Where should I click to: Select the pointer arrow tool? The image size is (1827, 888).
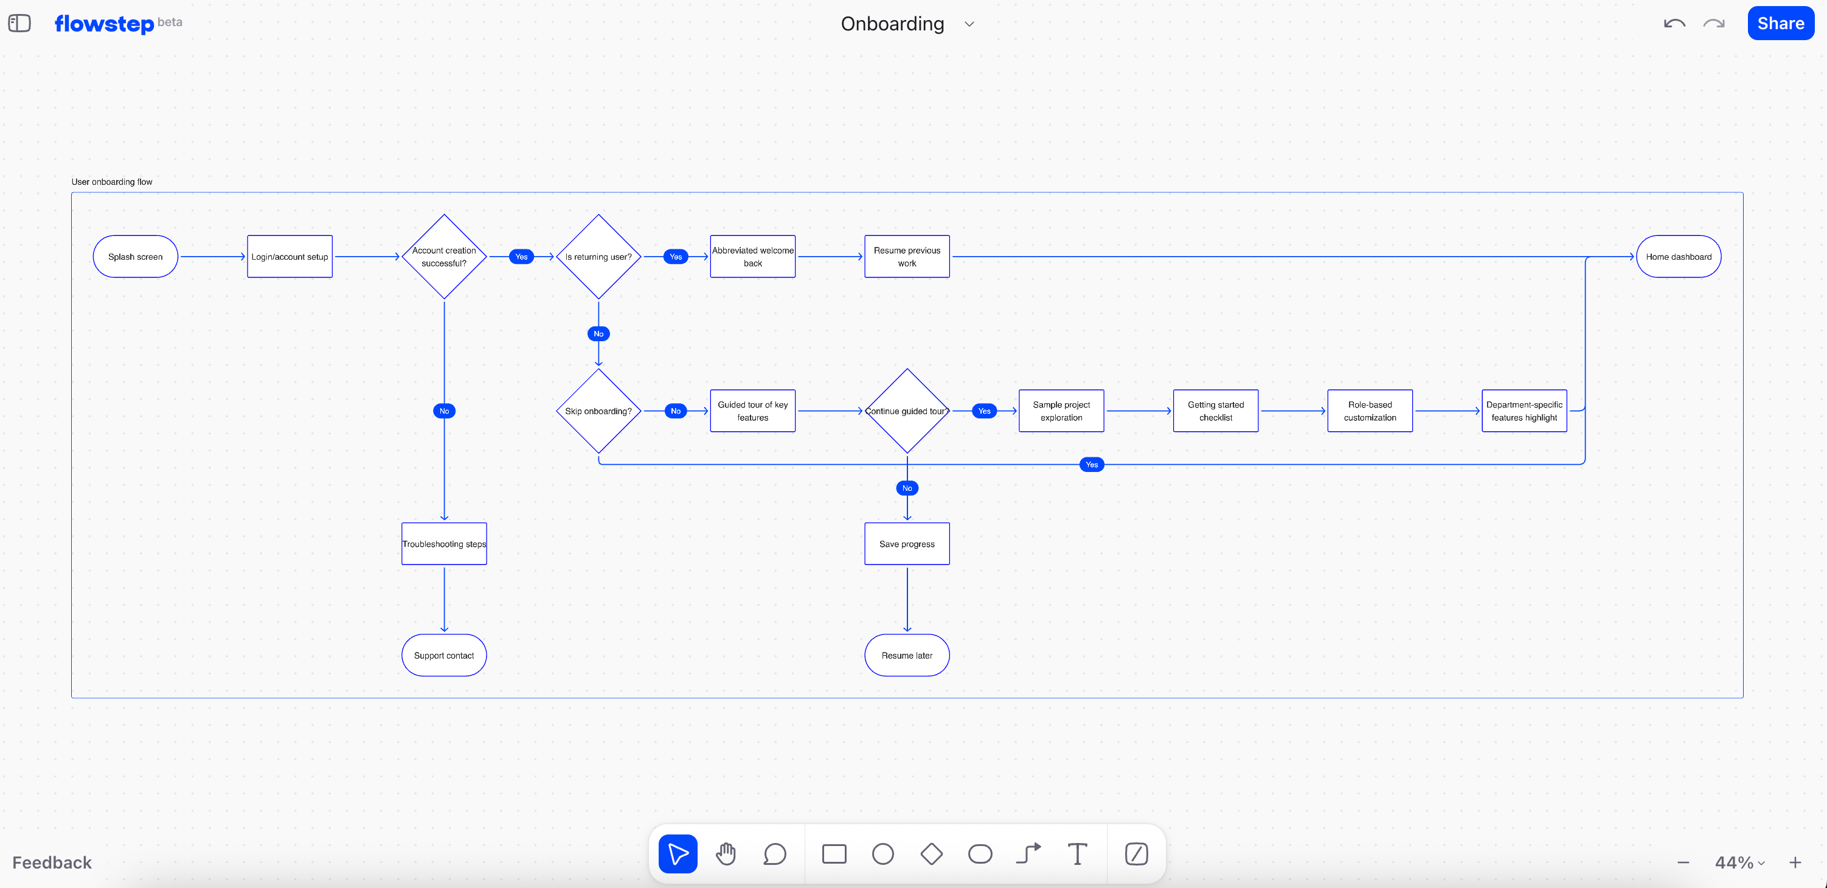pos(678,854)
